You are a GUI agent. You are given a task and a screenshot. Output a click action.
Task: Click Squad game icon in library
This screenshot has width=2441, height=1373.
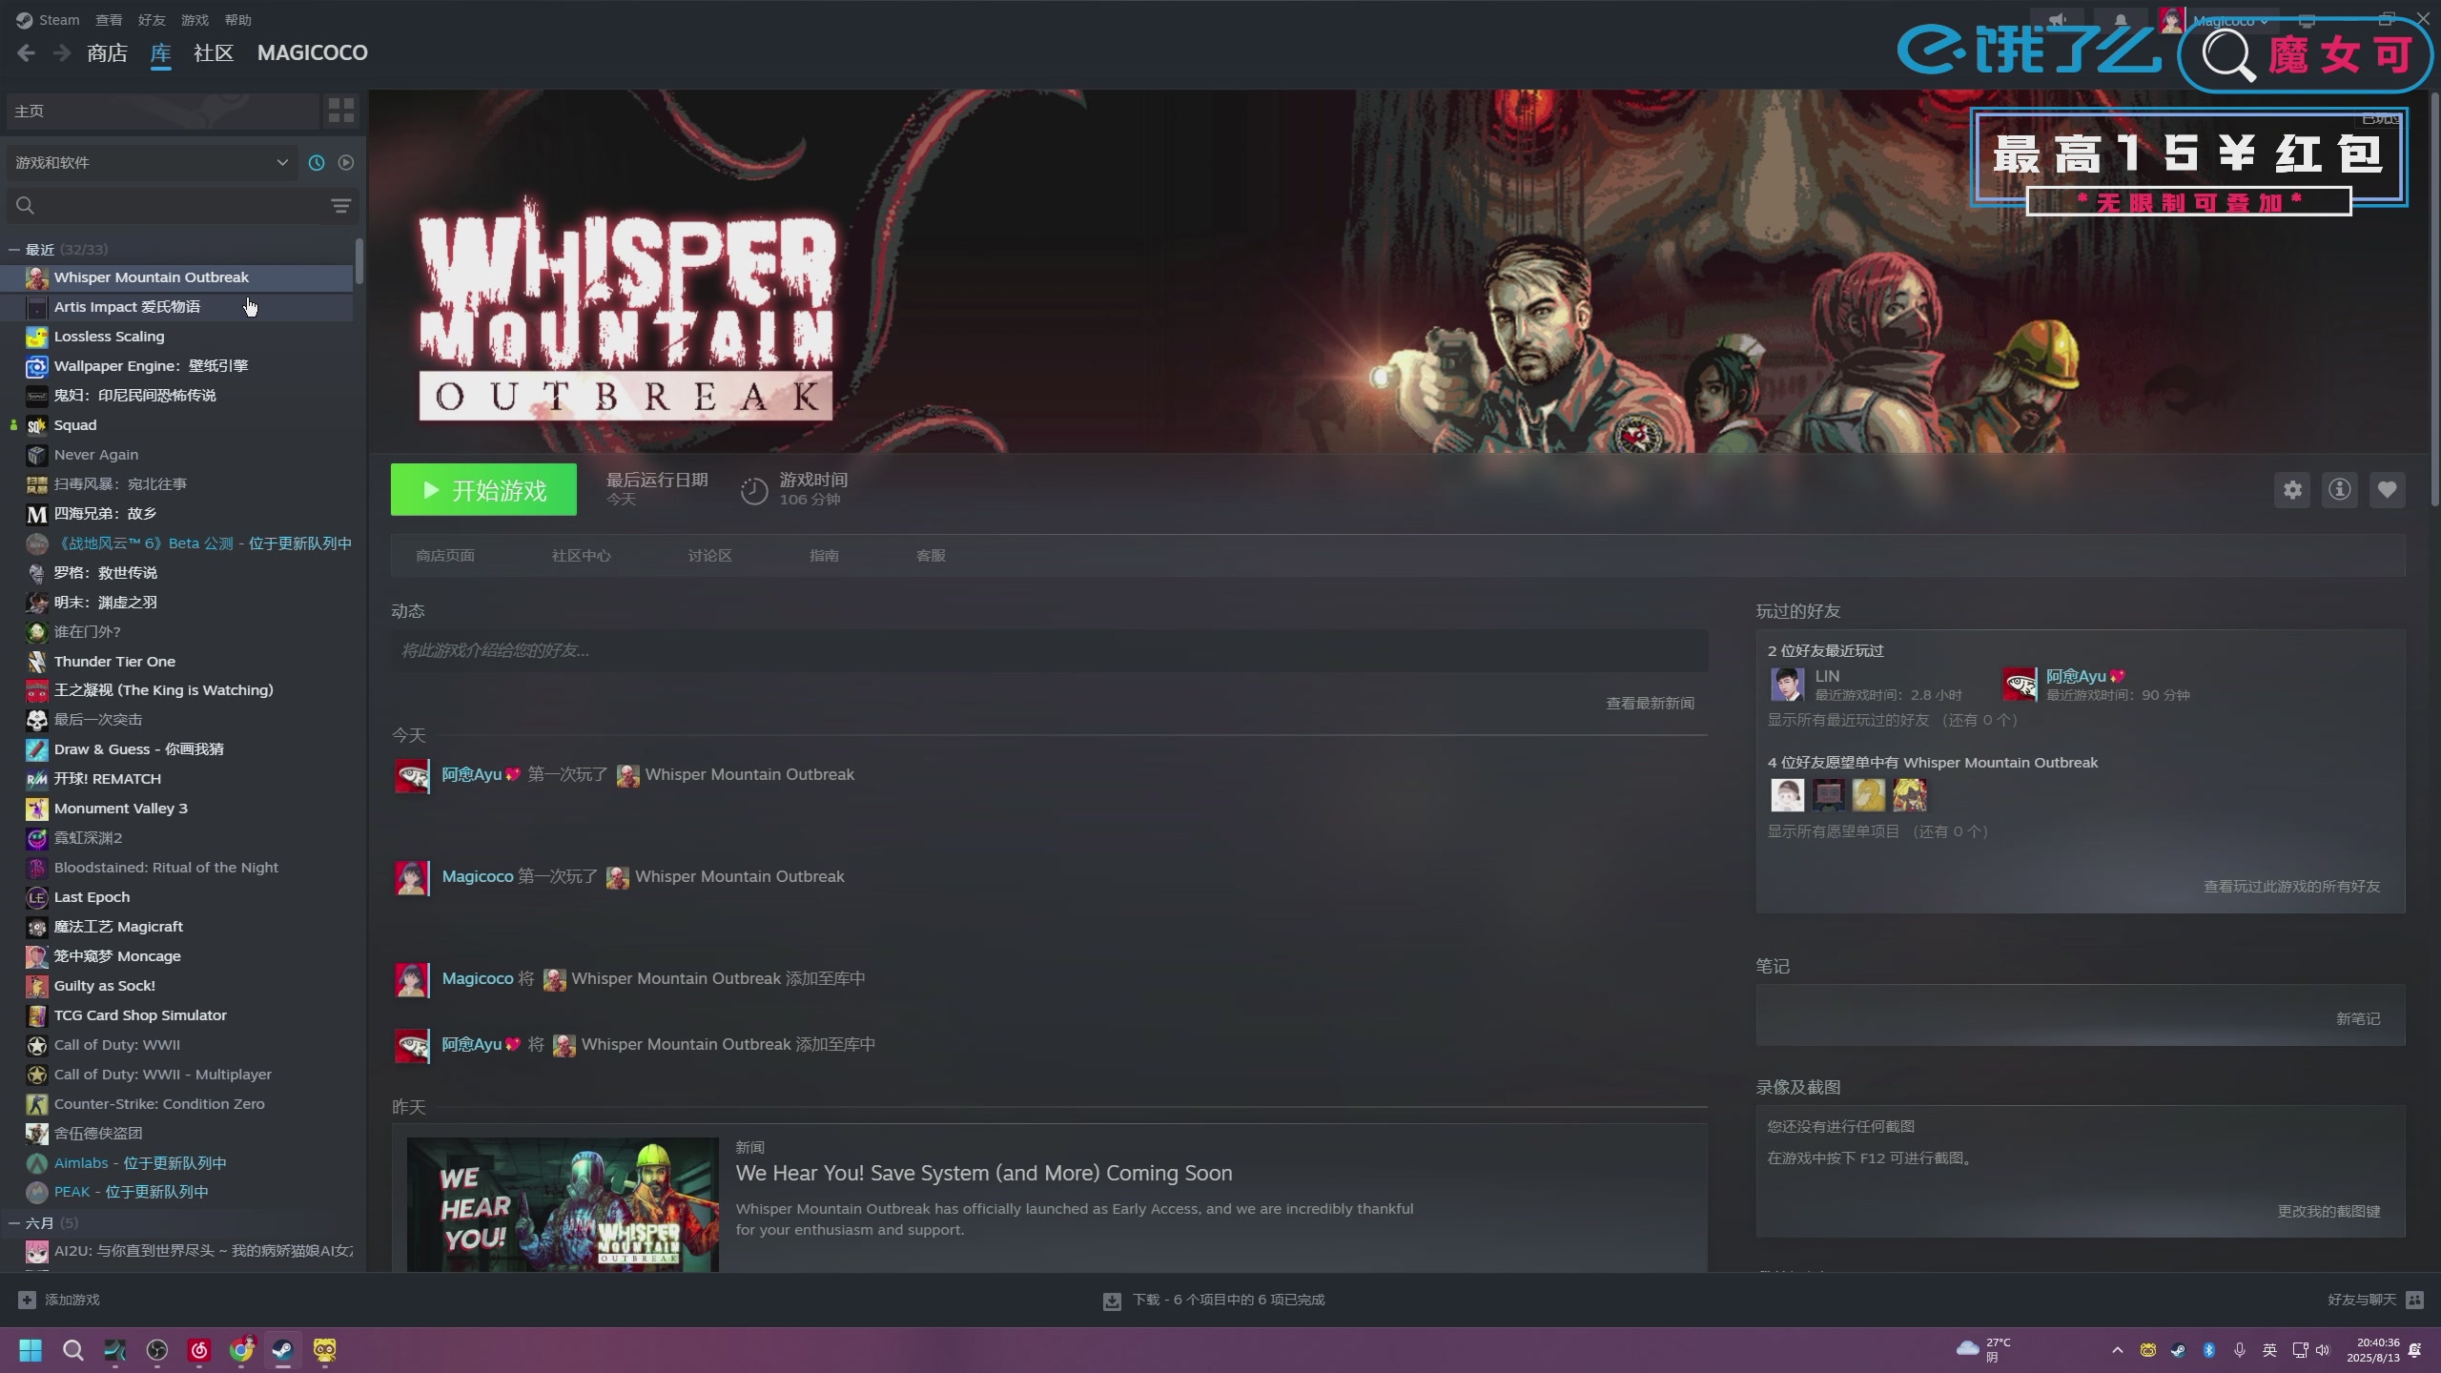(36, 425)
